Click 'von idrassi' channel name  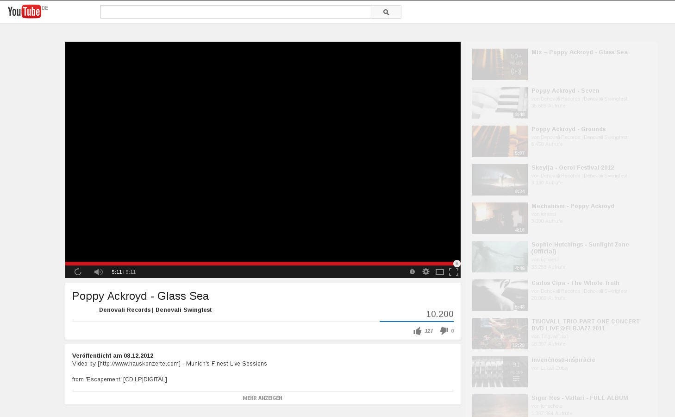coord(544,214)
